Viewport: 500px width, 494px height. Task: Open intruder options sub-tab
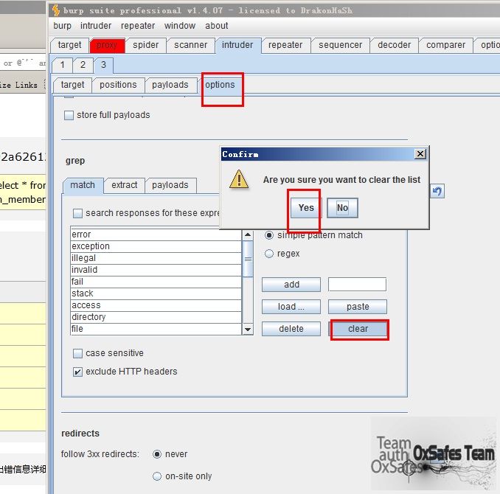pos(220,85)
